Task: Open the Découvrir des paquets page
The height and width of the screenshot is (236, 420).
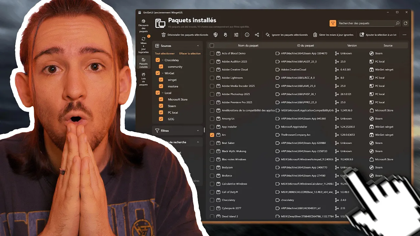Action: 143,26
